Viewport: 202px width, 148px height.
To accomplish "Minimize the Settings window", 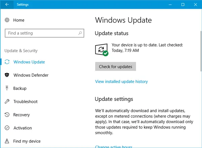I will (170, 5).
